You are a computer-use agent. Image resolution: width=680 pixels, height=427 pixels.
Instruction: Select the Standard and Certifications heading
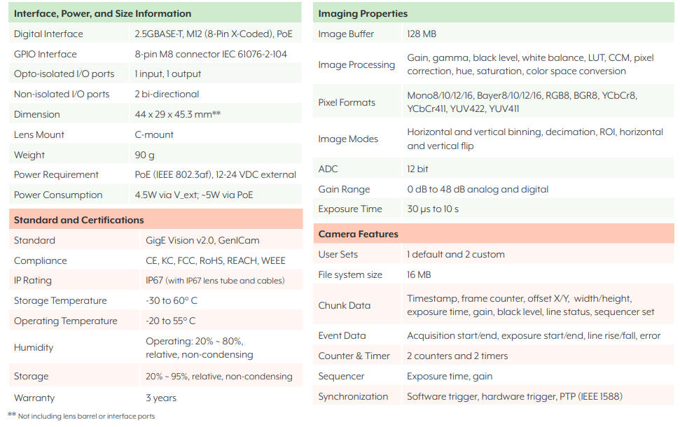click(x=78, y=220)
